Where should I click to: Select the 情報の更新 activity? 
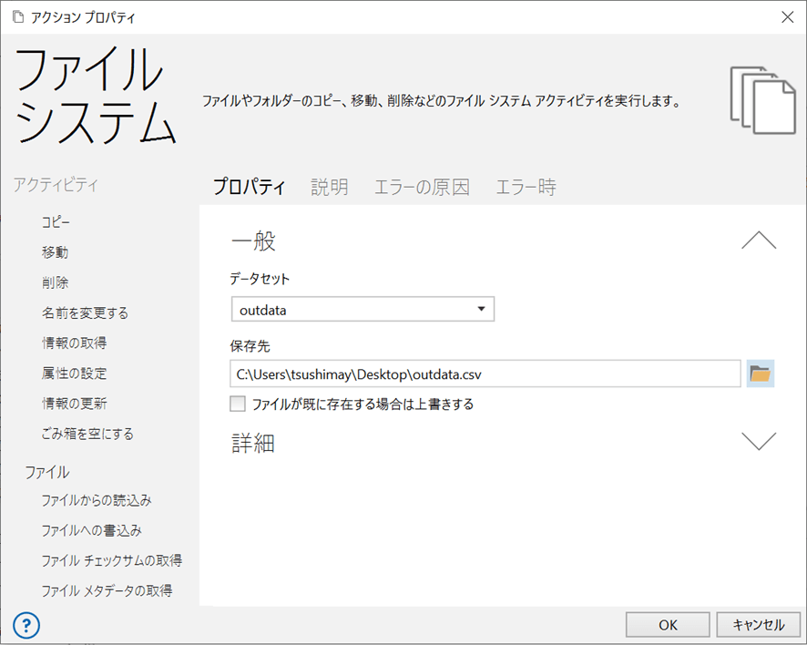tap(74, 404)
